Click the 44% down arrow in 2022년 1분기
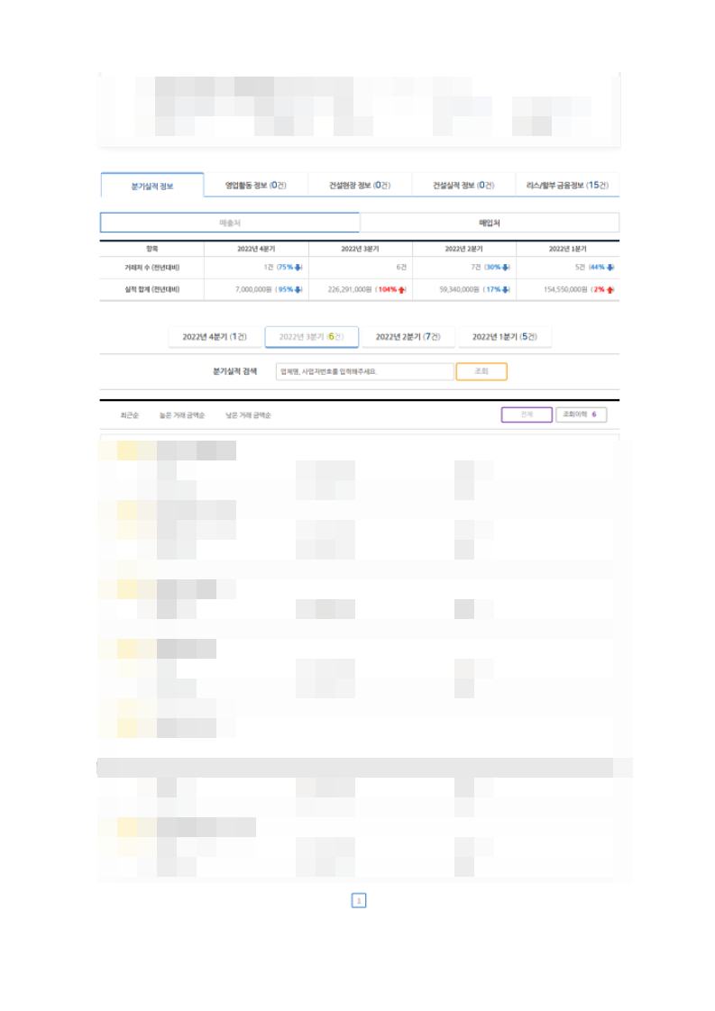Image resolution: width=715 pixels, height=1011 pixels. (610, 267)
